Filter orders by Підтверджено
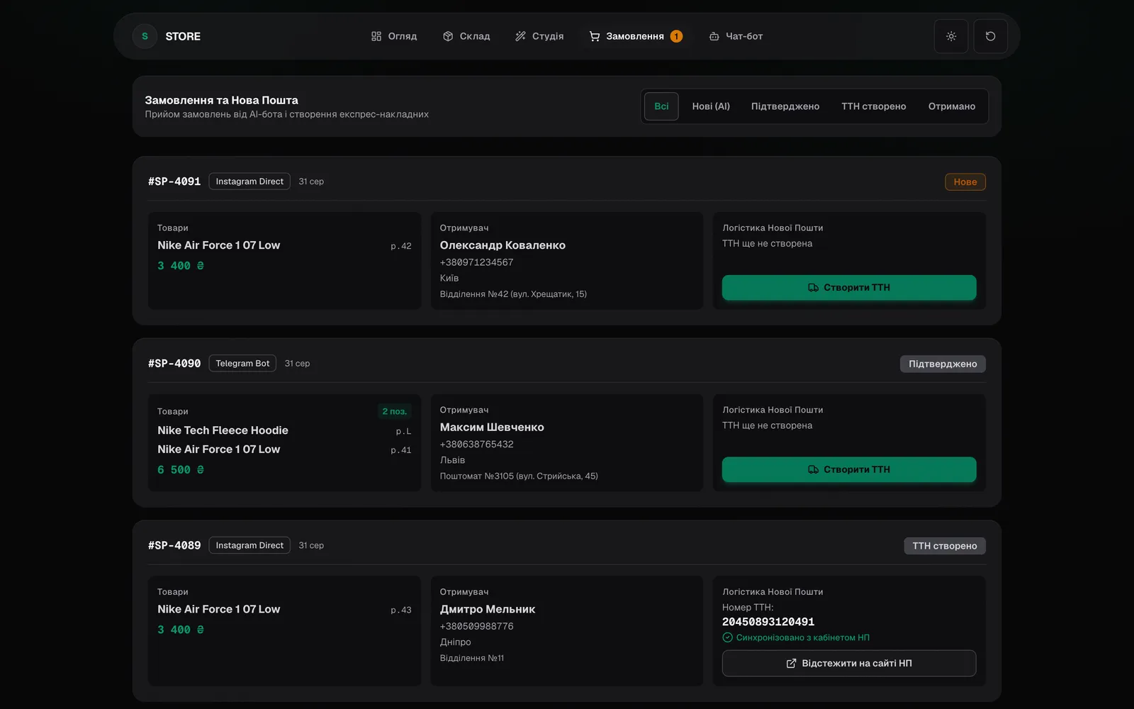This screenshot has width=1134, height=709. coord(785,106)
